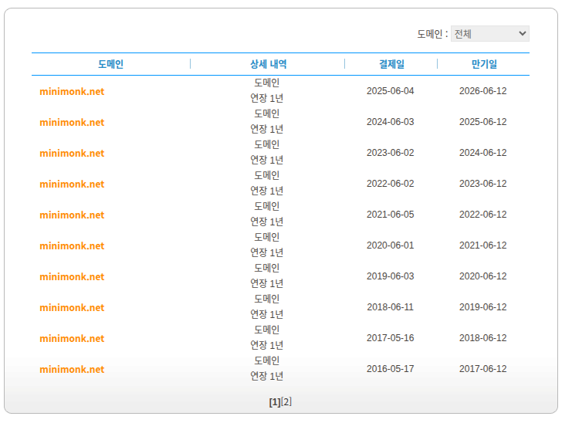Click the 결제일 column header

(x=392, y=64)
